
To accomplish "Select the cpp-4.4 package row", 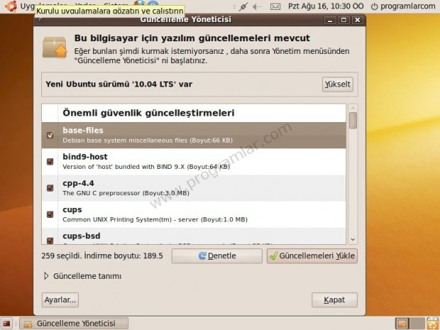I will click(x=194, y=188).
